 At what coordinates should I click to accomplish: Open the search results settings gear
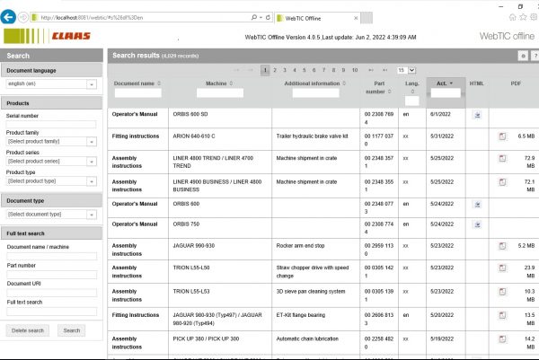coord(523,56)
